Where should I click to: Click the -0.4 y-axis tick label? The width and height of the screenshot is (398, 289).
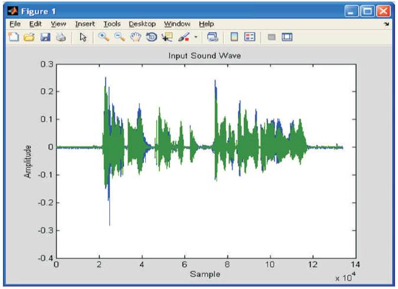click(45, 258)
